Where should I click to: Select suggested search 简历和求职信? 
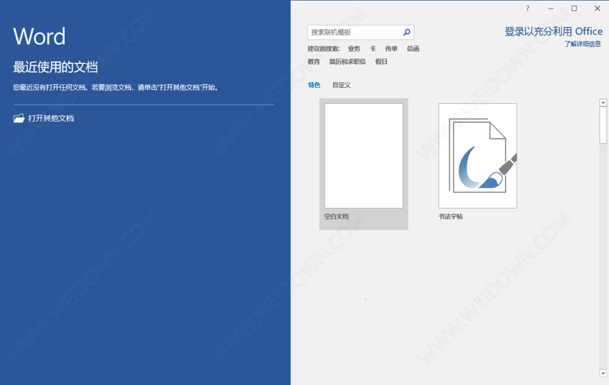point(347,62)
